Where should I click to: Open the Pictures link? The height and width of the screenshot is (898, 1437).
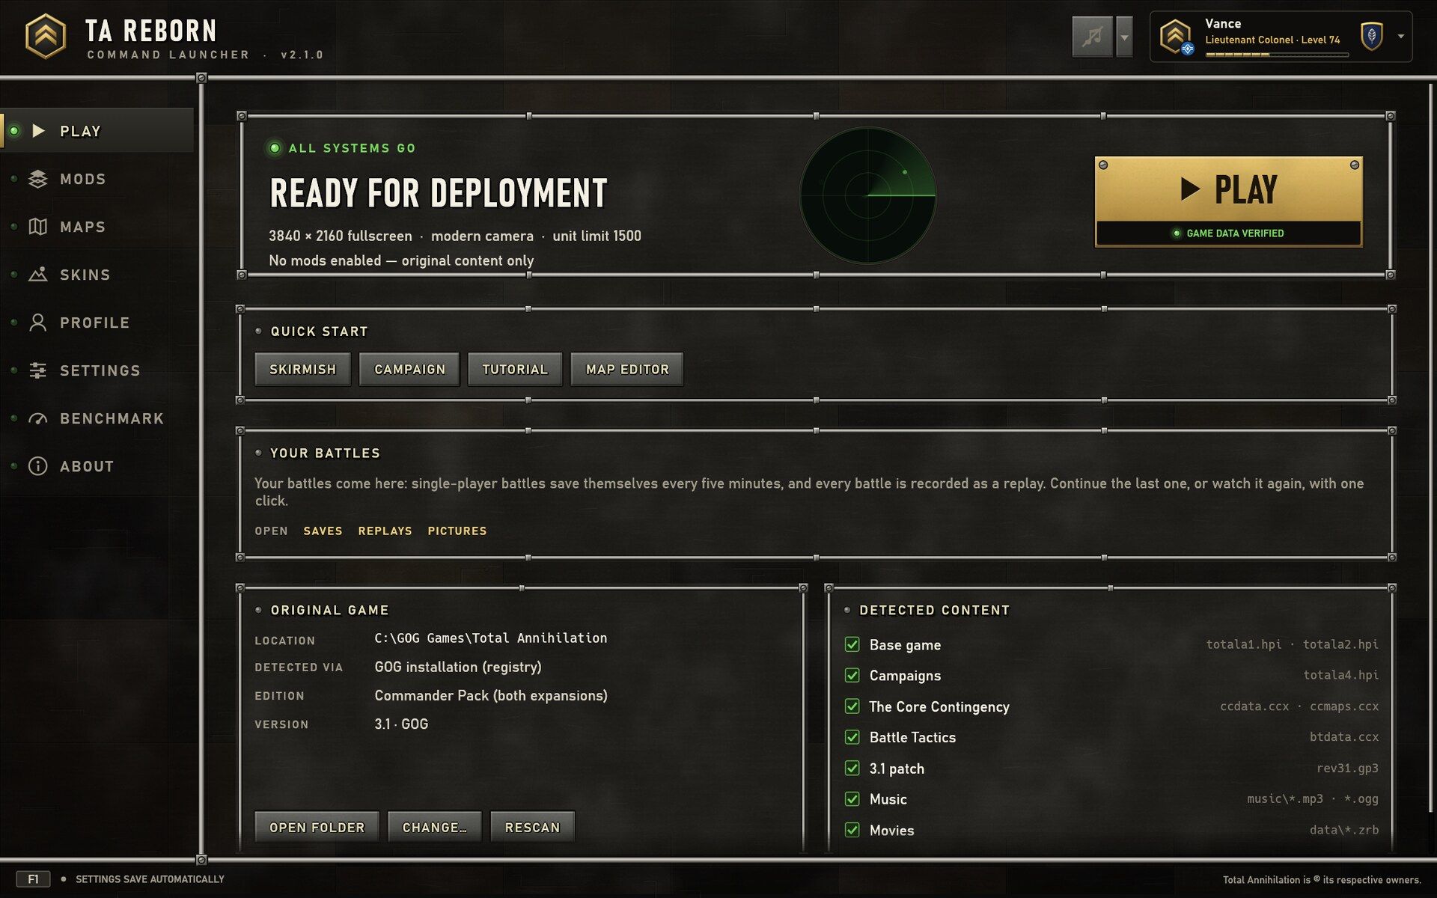click(457, 531)
